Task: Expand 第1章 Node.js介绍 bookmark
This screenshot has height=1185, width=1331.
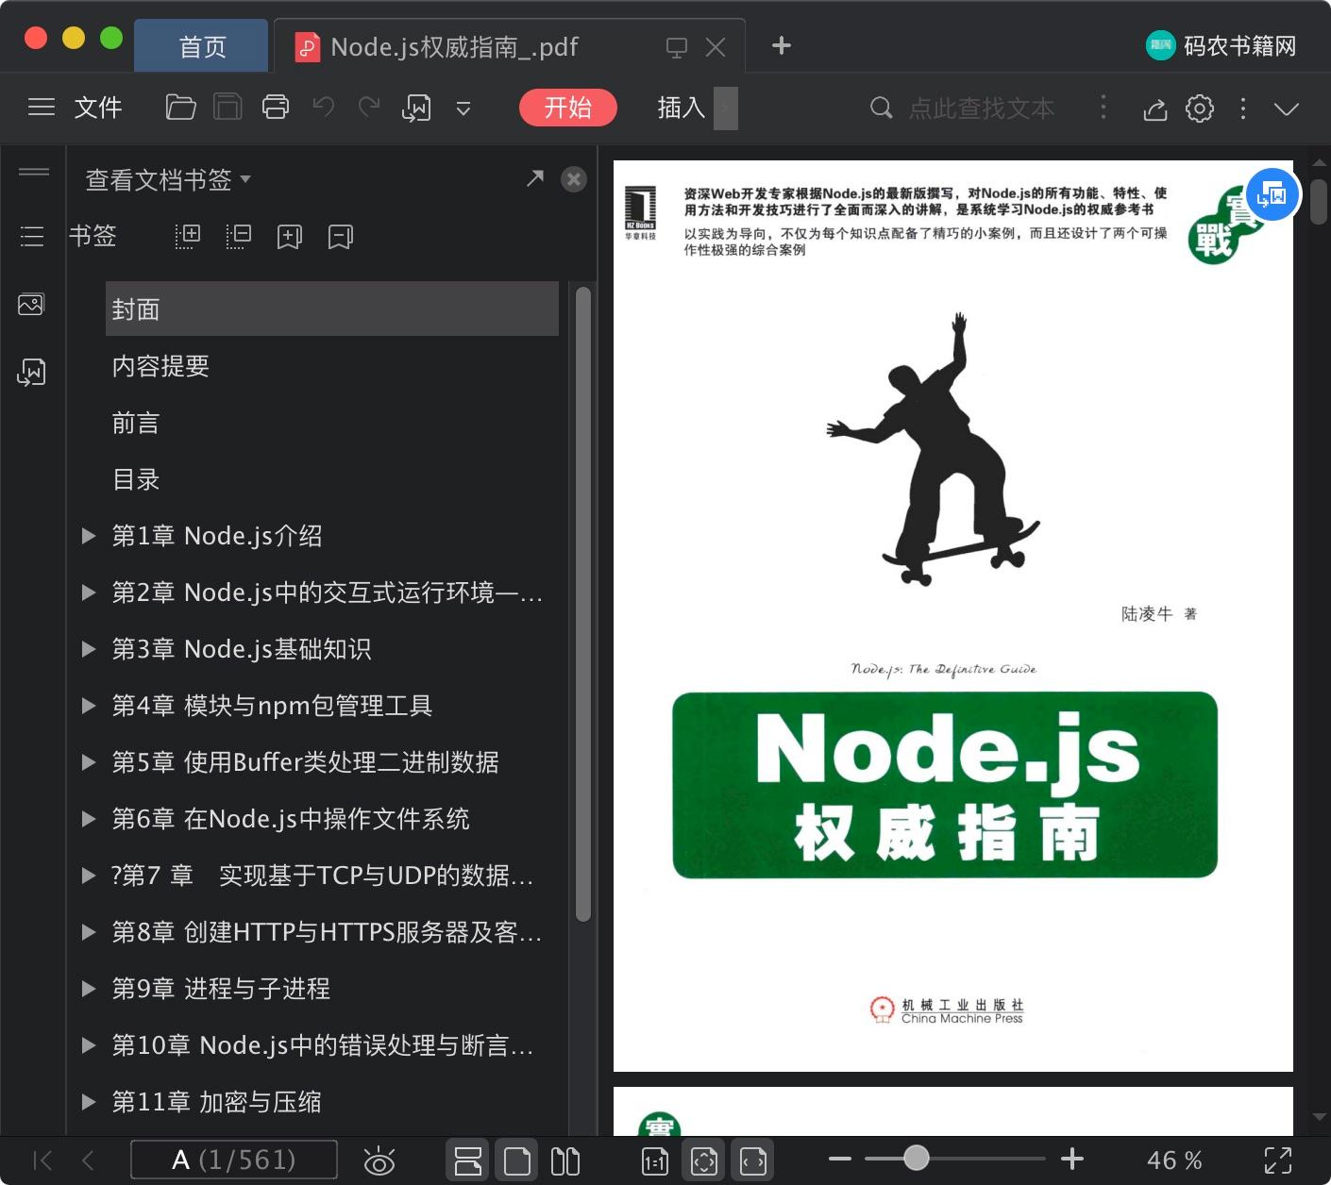Action: tap(89, 536)
